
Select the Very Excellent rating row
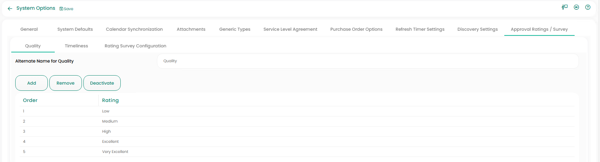click(115, 152)
